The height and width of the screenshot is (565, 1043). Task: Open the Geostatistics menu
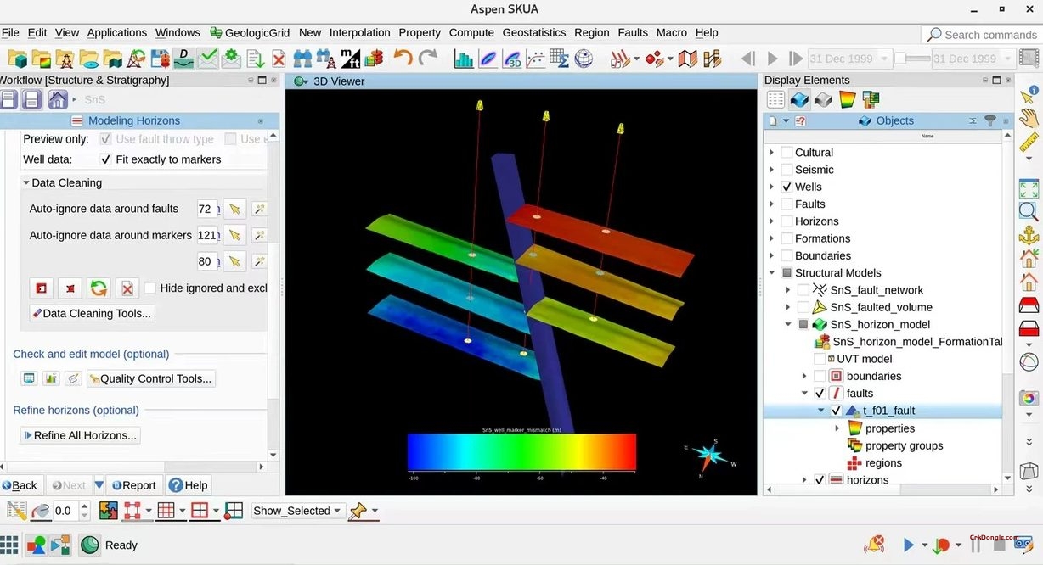(x=533, y=32)
